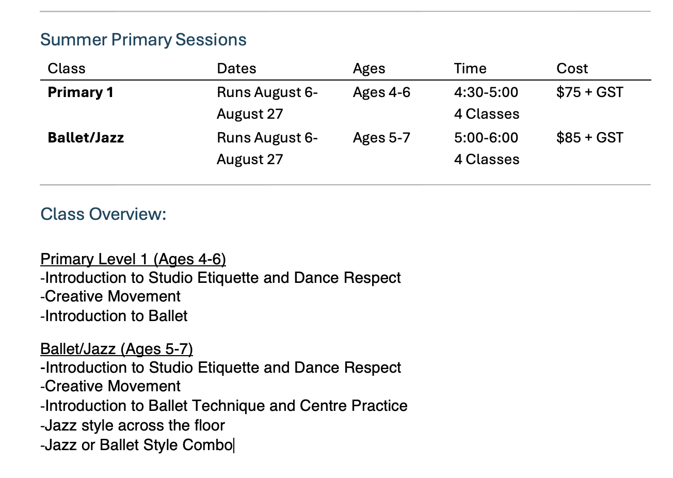This screenshot has height=478, width=673.
Task: Click the underlined Ballet/Jazz (Ages 5-7) text
Action: click(x=117, y=349)
